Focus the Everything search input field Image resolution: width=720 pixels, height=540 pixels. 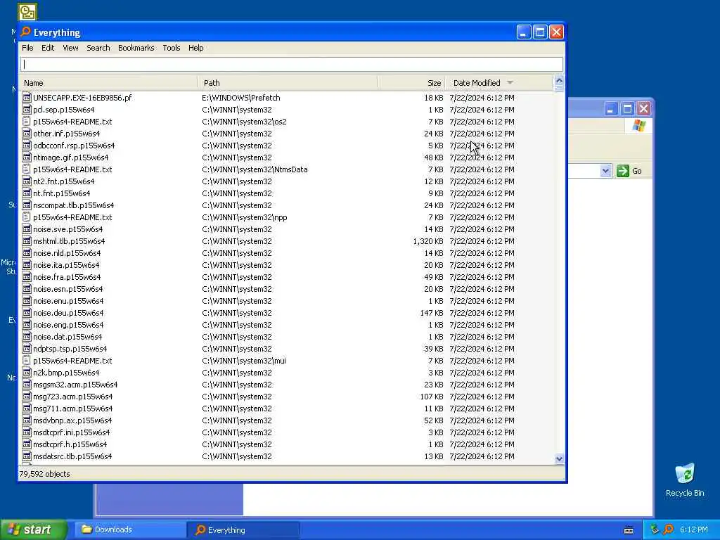[x=292, y=64]
